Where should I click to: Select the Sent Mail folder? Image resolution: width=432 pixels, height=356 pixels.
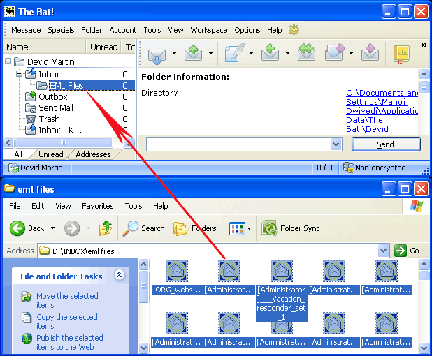56,107
